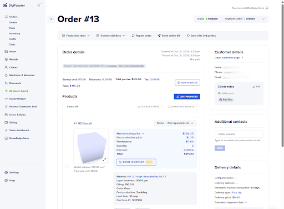Open the Inbox page
The image size is (284, 209).
point(13,52)
